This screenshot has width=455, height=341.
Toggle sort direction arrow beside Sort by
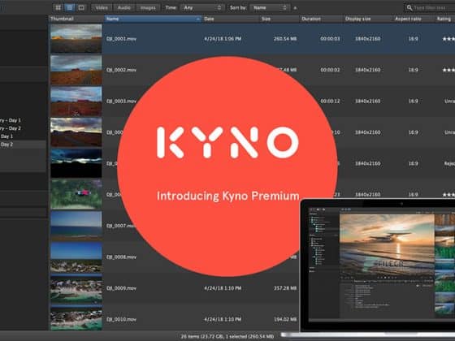click(295, 8)
